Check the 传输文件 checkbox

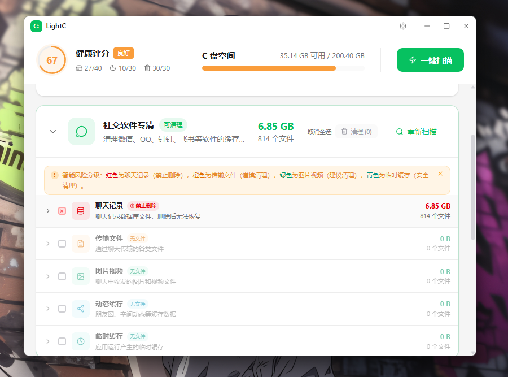(62, 244)
